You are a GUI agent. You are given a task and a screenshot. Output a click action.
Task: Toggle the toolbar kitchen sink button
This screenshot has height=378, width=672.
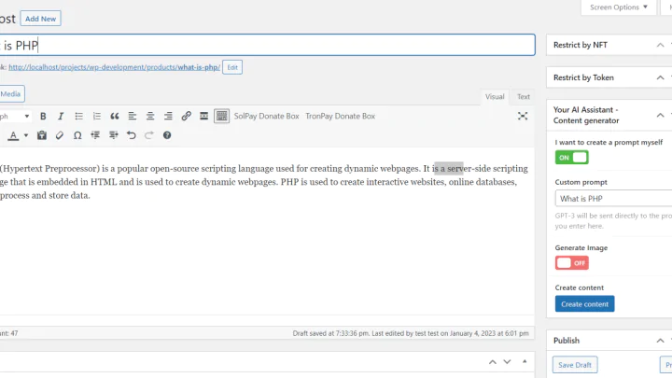tap(221, 117)
